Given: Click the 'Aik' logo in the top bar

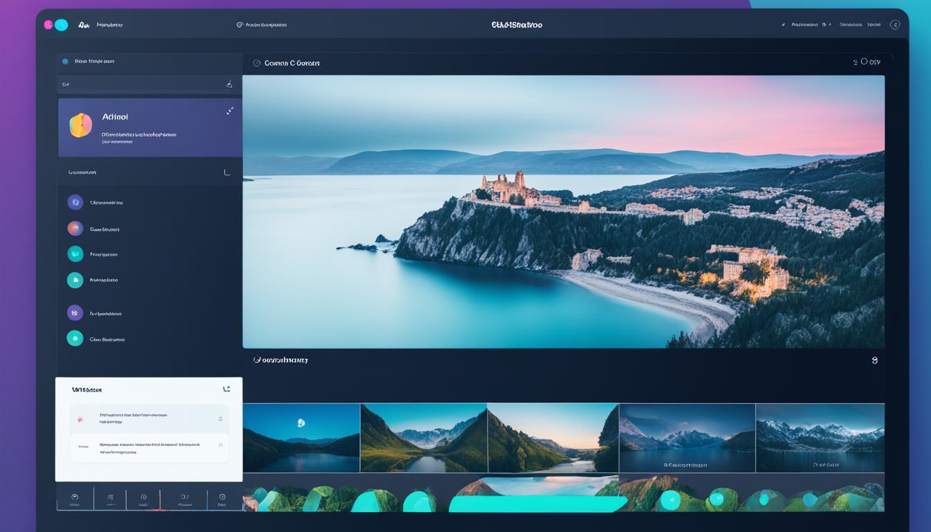Looking at the screenshot, I should tap(85, 25).
